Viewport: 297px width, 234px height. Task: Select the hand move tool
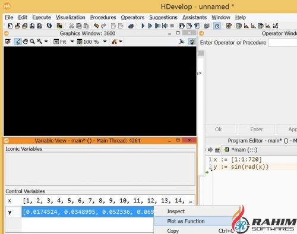point(25,42)
